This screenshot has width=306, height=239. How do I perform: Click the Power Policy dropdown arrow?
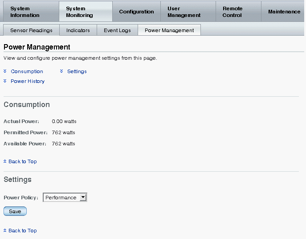[83, 198]
